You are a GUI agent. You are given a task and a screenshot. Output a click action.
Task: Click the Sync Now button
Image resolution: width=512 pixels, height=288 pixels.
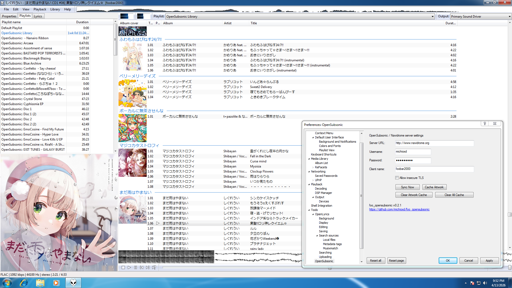pyautogui.click(x=407, y=187)
